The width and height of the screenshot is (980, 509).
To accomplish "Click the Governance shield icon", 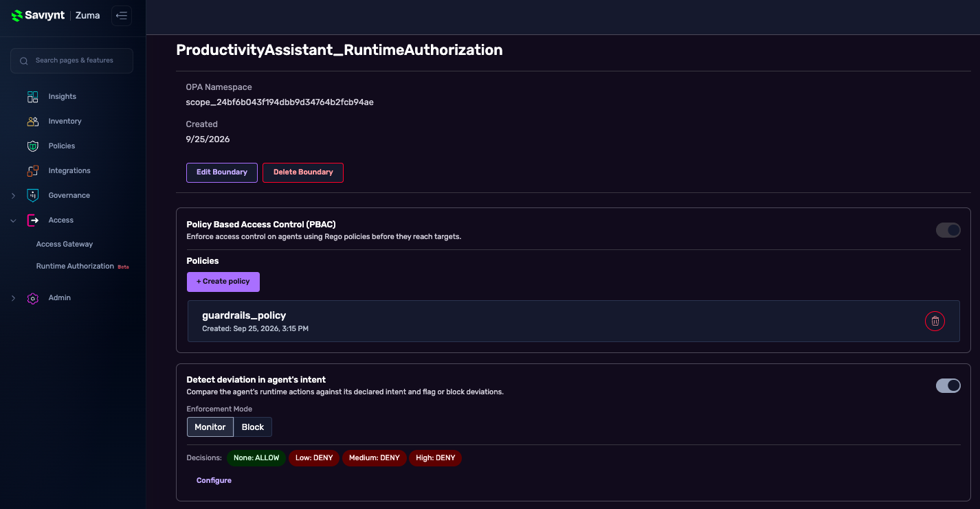I will [33, 196].
